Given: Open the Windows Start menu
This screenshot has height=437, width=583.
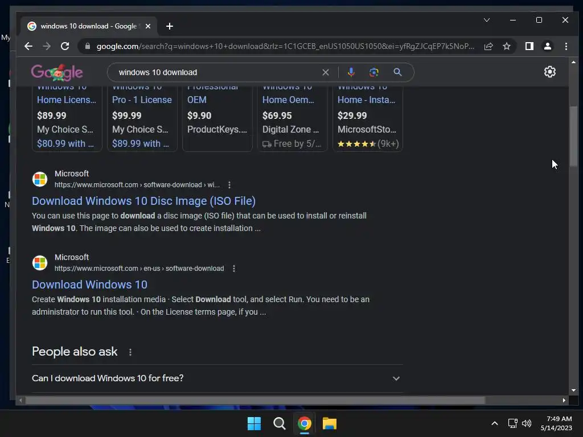Looking at the screenshot, I should 254,423.
